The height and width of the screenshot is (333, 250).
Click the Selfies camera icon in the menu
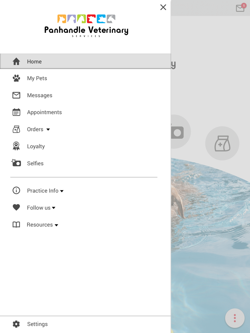coord(16,163)
